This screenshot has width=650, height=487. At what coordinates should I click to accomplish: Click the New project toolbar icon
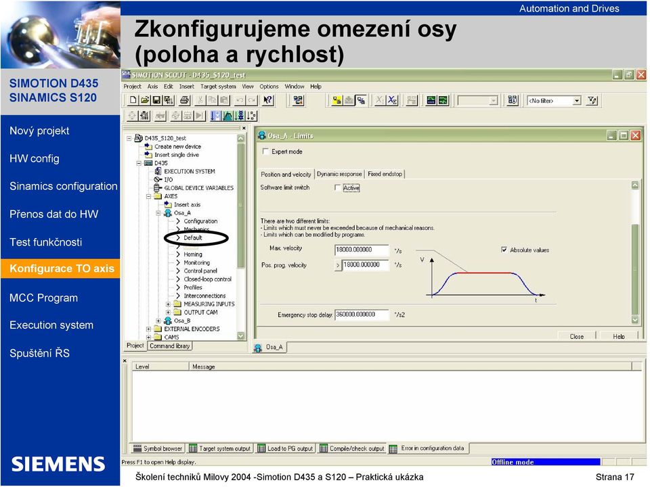[133, 100]
